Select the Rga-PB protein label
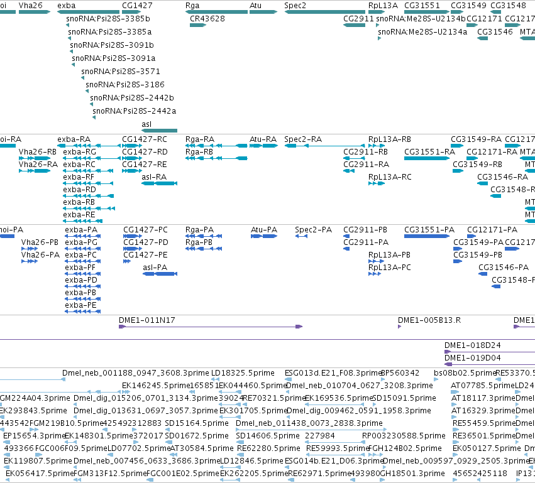535x483 pixels. click(x=199, y=242)
